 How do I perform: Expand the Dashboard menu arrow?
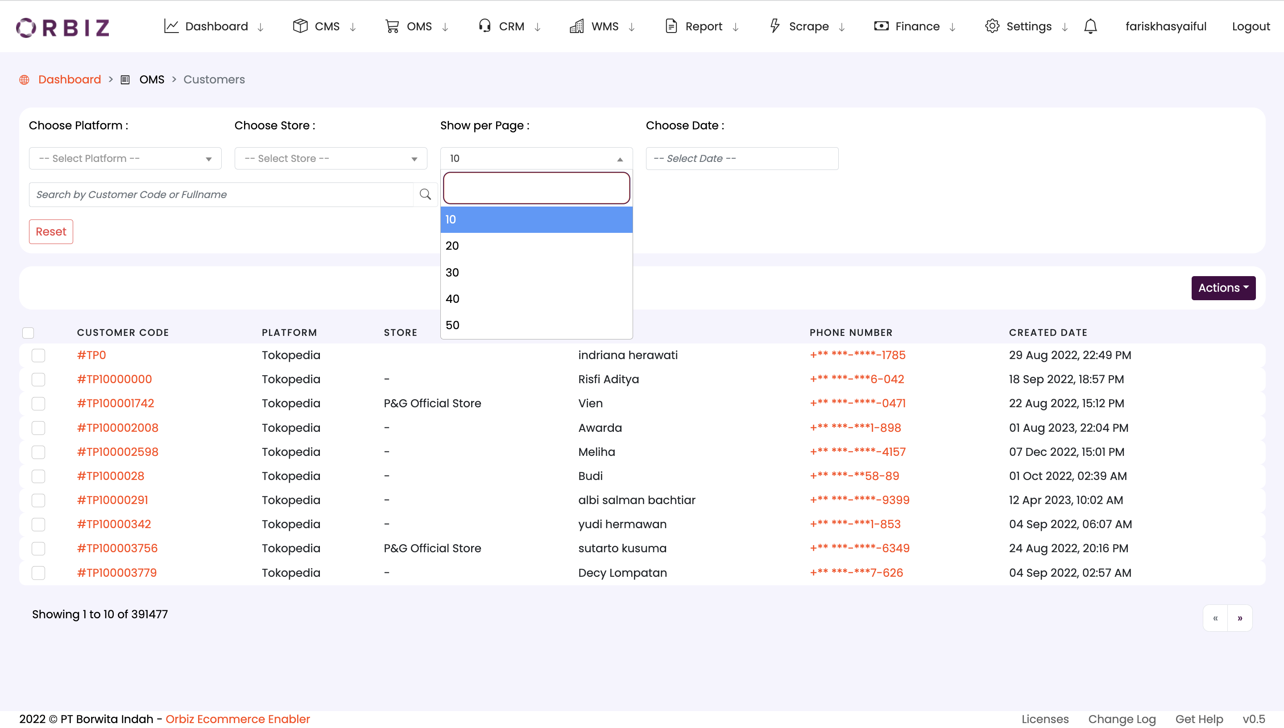(261, 27)
